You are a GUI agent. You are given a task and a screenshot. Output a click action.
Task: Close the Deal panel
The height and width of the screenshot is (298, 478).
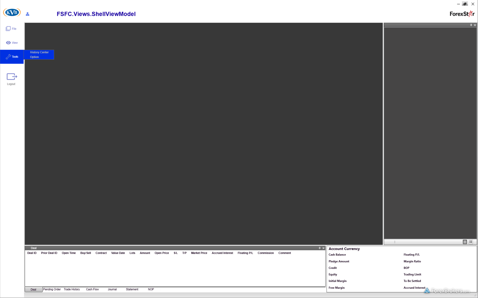coord(324,248)
